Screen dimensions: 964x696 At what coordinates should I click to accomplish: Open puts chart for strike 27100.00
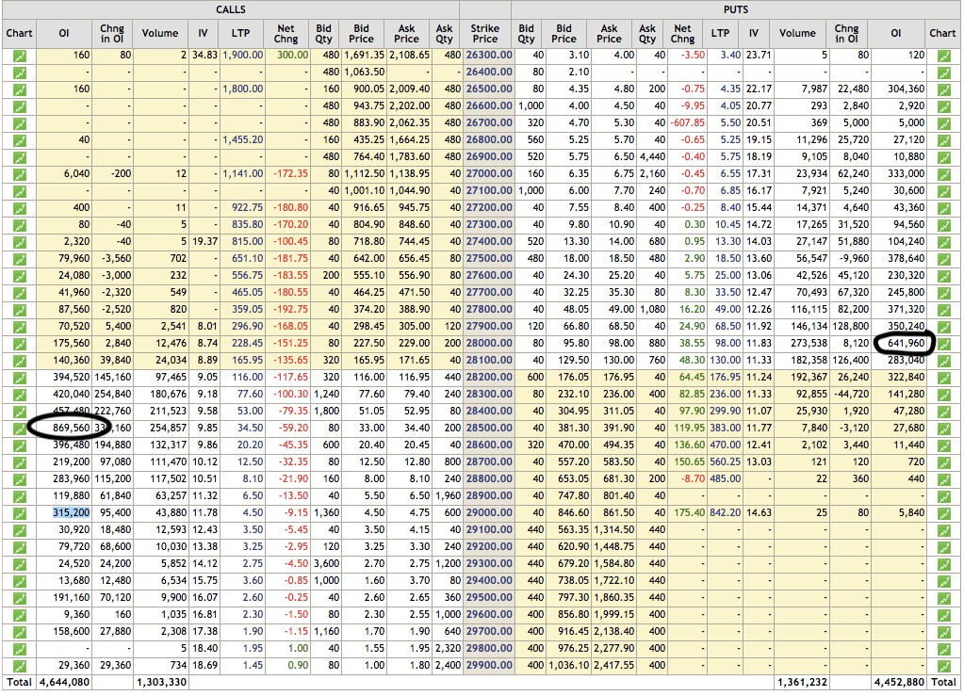point(943,192)
